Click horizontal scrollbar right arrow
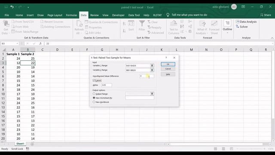Screen dimensions: 275x155 click(270, 144)
